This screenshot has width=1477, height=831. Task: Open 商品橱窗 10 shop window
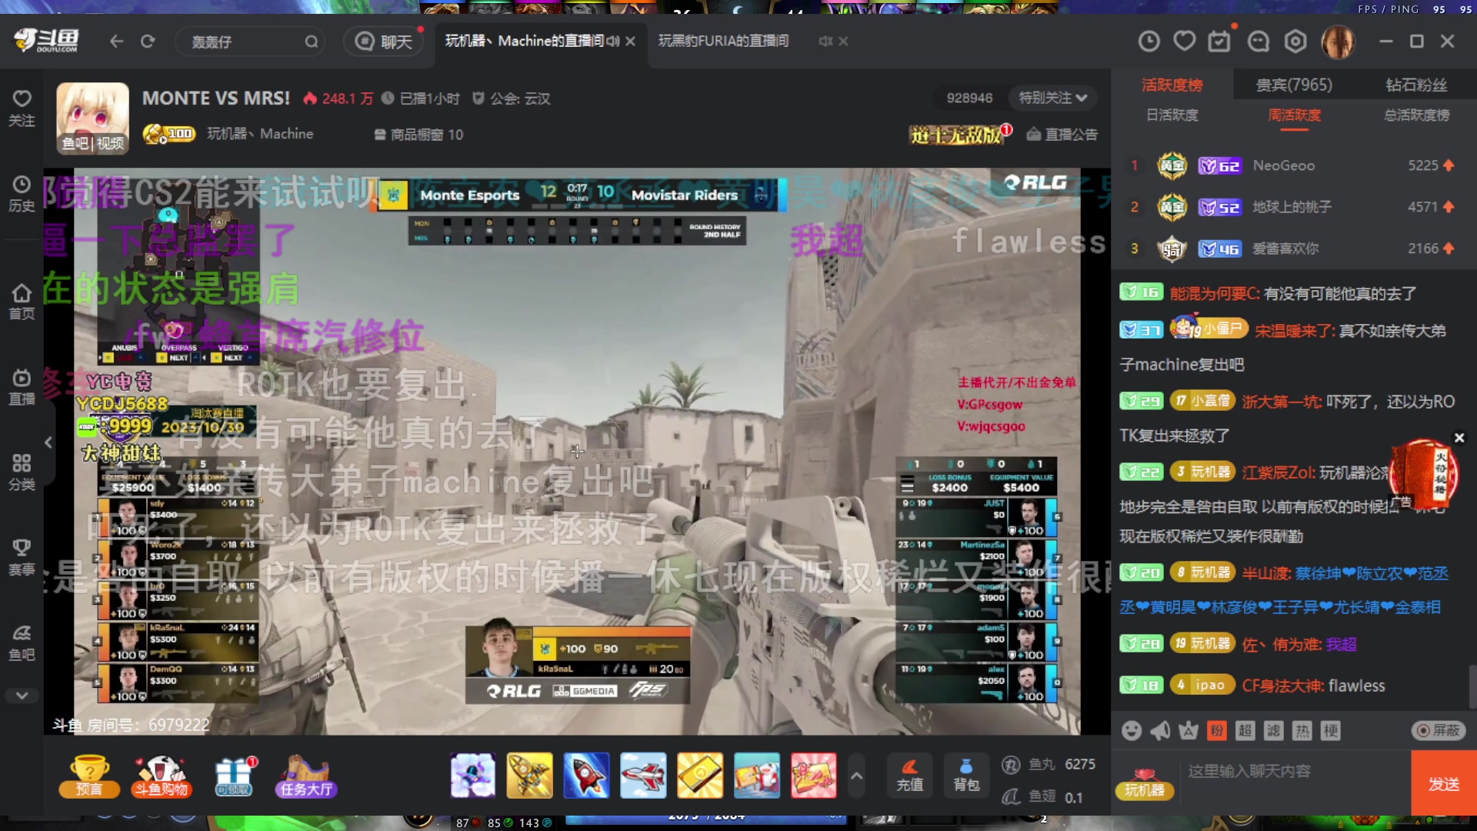(418, 135)
